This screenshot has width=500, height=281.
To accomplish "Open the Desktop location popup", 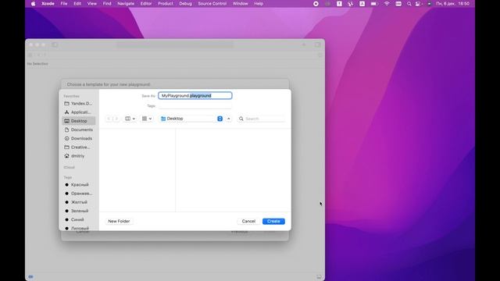I will (x=191, y=119).
